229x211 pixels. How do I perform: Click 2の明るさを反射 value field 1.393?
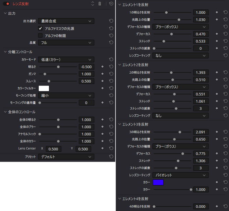tap(201, 73)
